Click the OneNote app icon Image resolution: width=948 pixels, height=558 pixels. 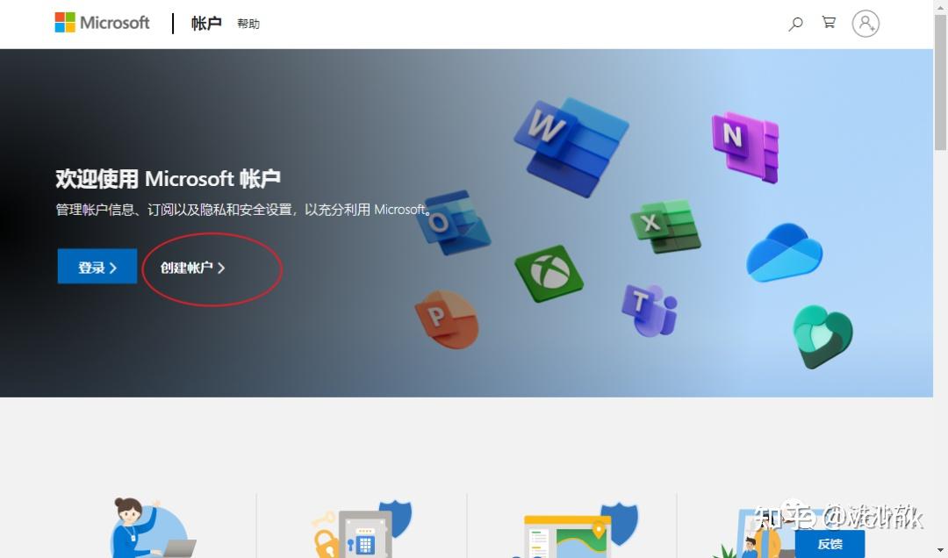(745, 147)
